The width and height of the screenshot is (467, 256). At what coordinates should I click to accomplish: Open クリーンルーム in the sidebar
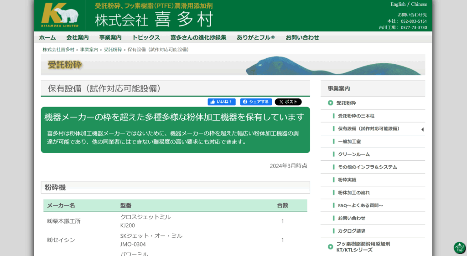[x=354, y=154]
